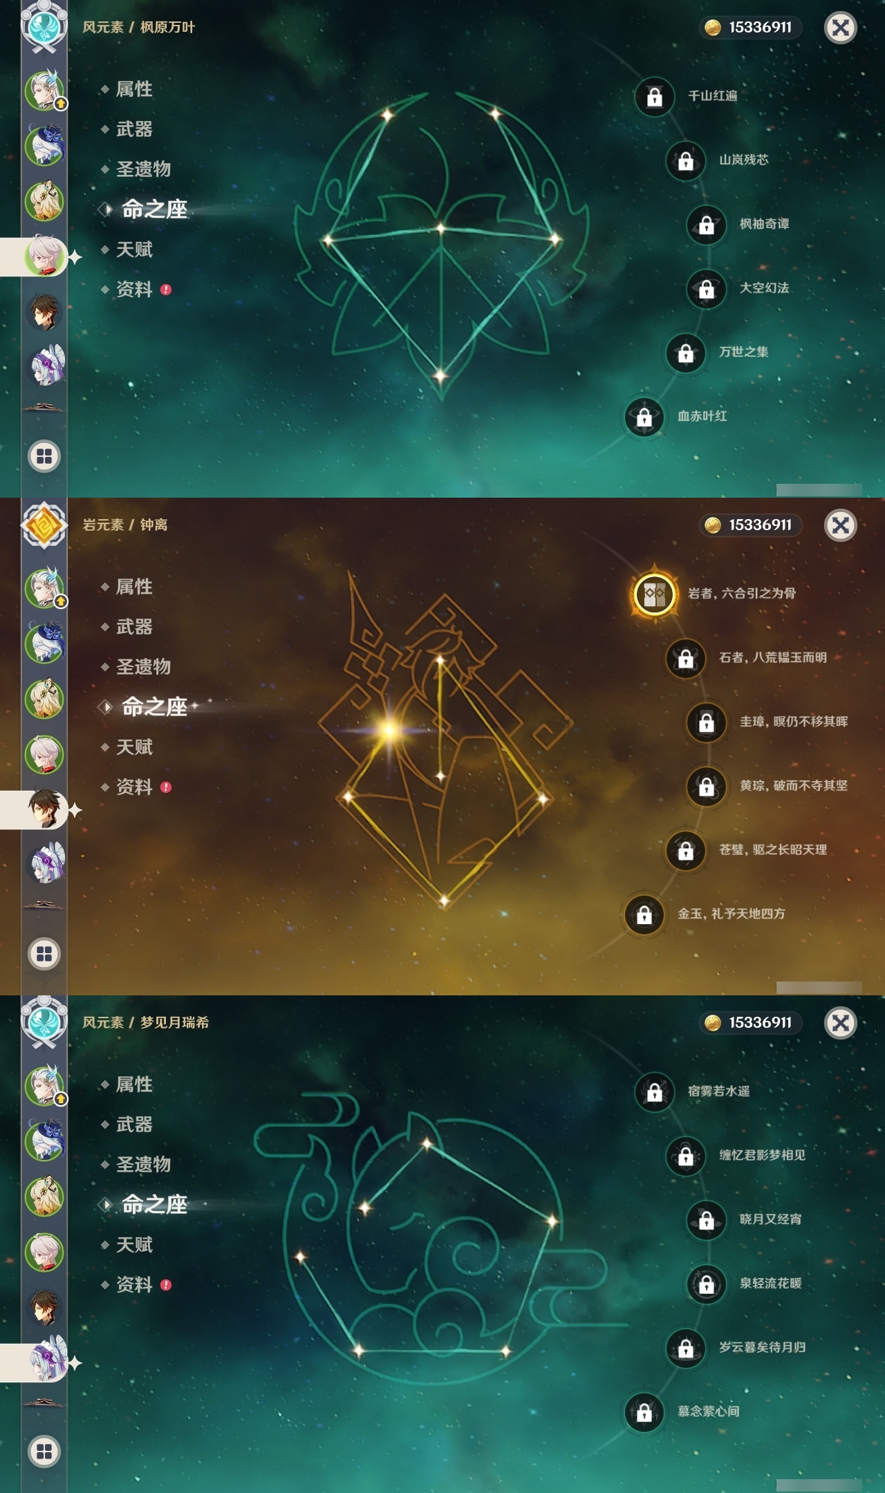Select the 山岚残芯 lock icon
Viewport: 885px width, 1493px height.
point(685,160)
